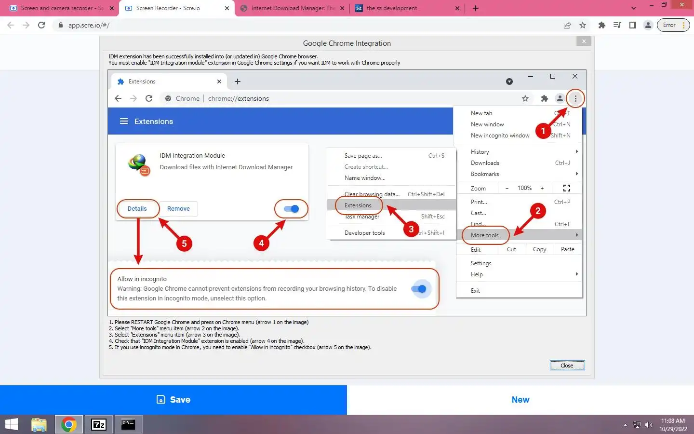Toggle the IDM Integration Module switch in the image
This screenshot has height=434, width=694.
[x=292, y=209]
